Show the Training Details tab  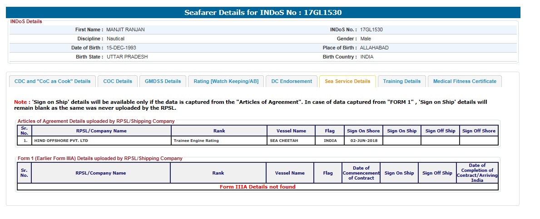pyautogui.click(x=401, y=81)
